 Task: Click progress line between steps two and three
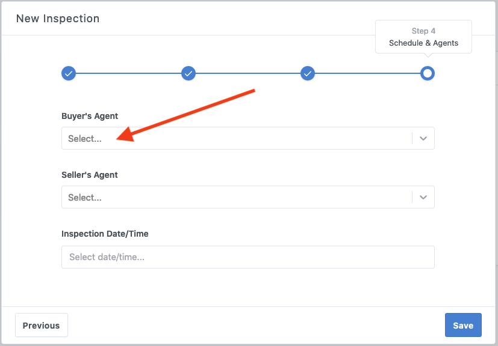pyautogui.click(x=248, y=73)
